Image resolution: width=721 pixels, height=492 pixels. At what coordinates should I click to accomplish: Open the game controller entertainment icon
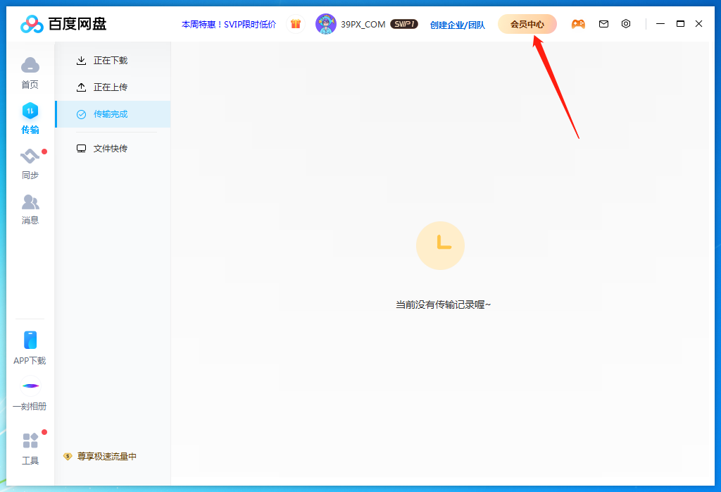tap(578, 23)
